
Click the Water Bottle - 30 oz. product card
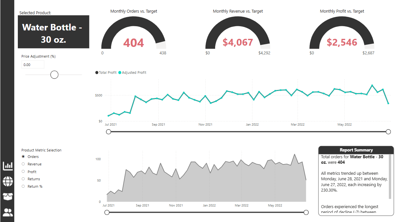coord(53,32)
